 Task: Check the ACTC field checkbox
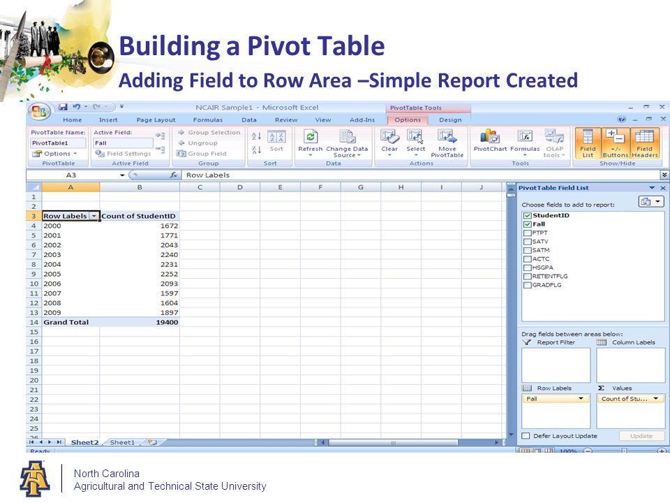(x=528, y=258)
